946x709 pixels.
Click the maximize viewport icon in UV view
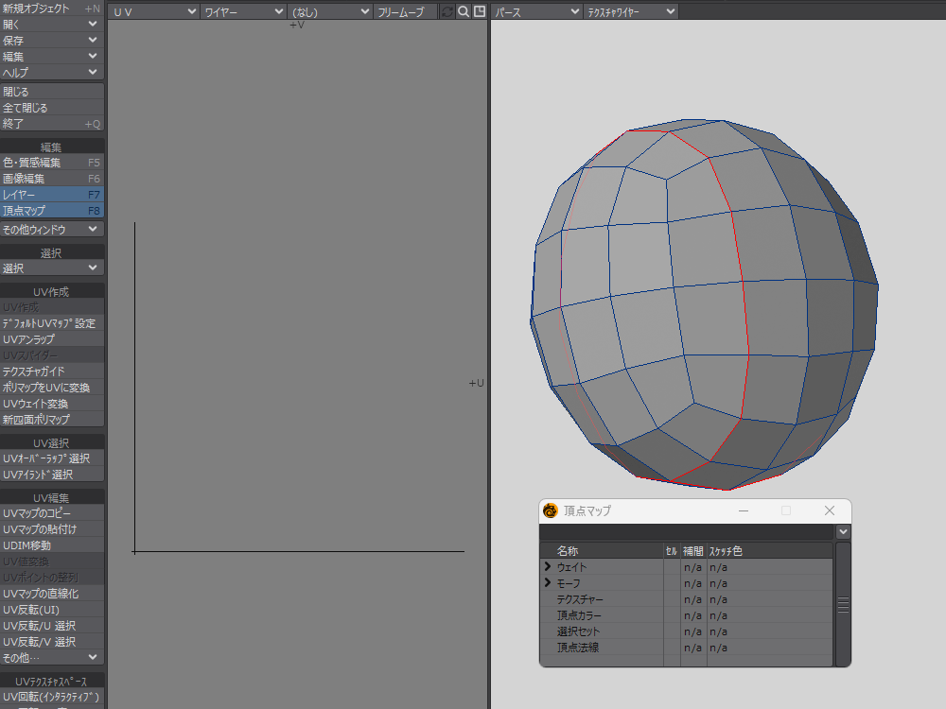[x=480, y=11]
